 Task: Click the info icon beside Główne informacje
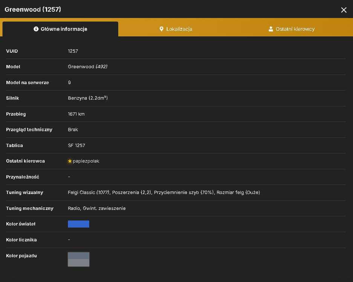click(x=36, y=29)
